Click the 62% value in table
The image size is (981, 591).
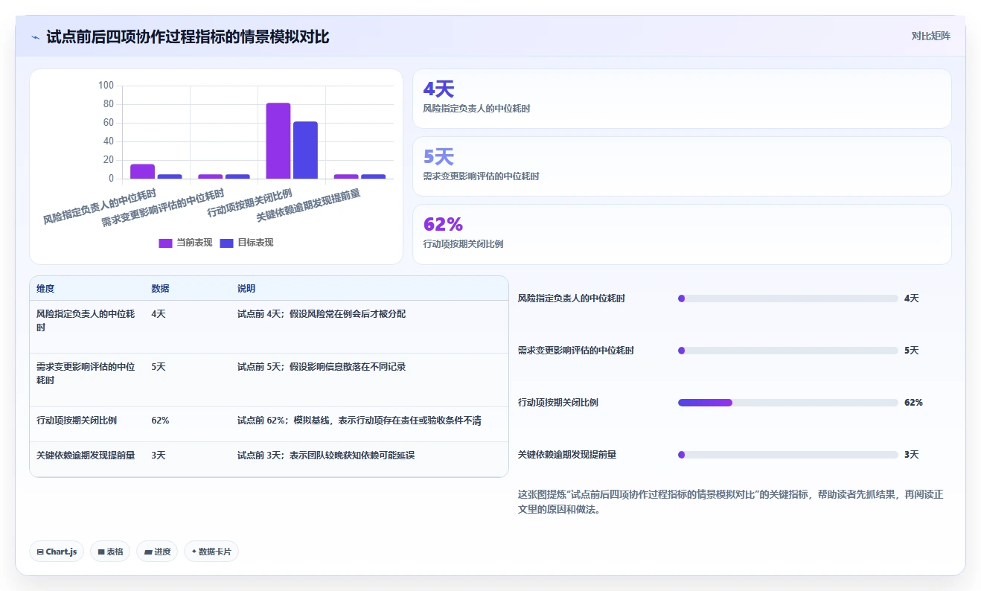(x=160, y=421)
